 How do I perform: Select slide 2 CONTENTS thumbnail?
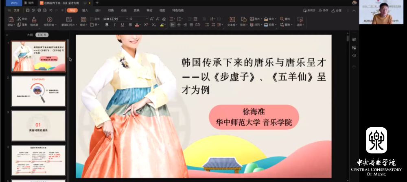(x=38, y=91)
